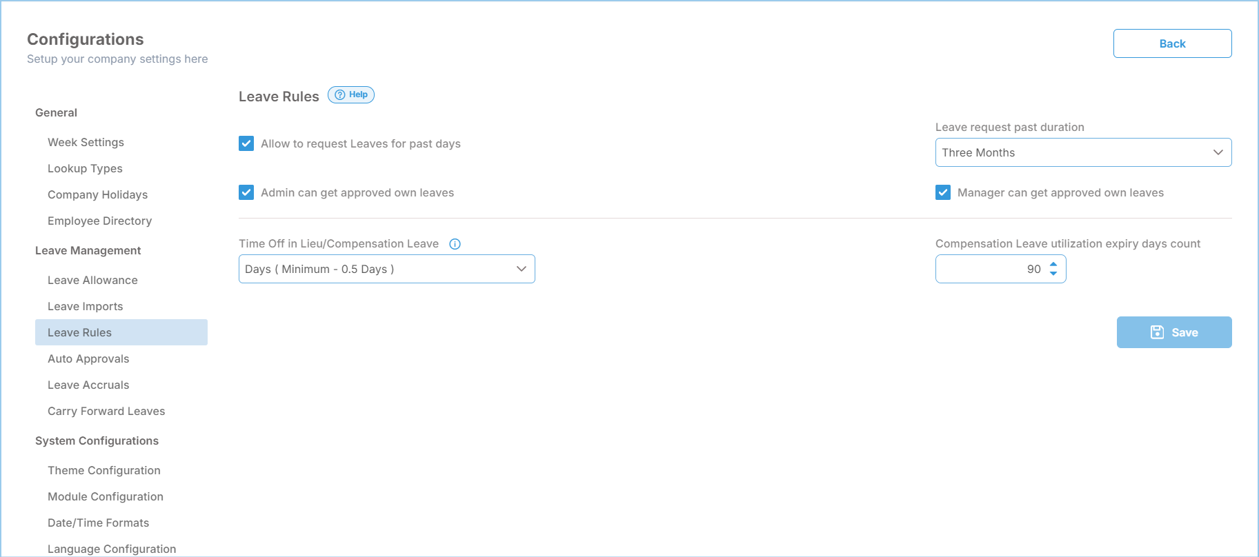1259x557 pixels.
Task: Click the info icon next to Time Off in Lieu
Action: [x=455, y=244]
